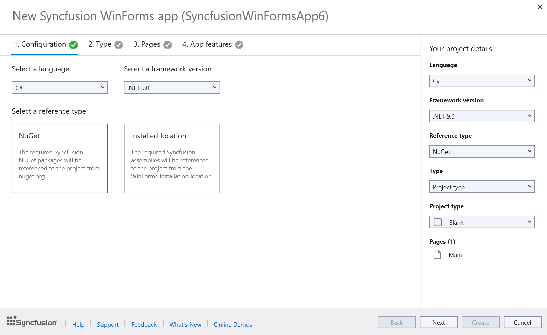Select the NuGet reference type card
This screenshot has height=335, width=547.
[x=60, y=158]
